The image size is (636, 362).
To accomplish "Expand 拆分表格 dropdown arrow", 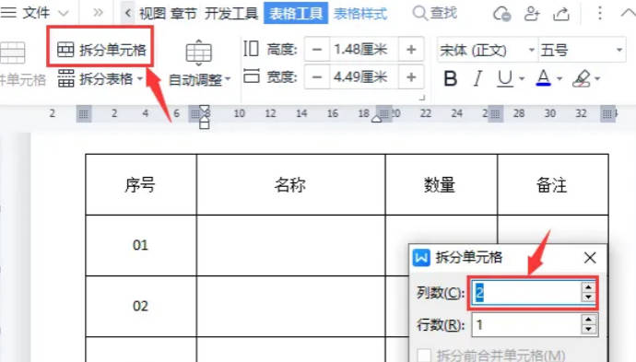I will (x=140, y=78).
